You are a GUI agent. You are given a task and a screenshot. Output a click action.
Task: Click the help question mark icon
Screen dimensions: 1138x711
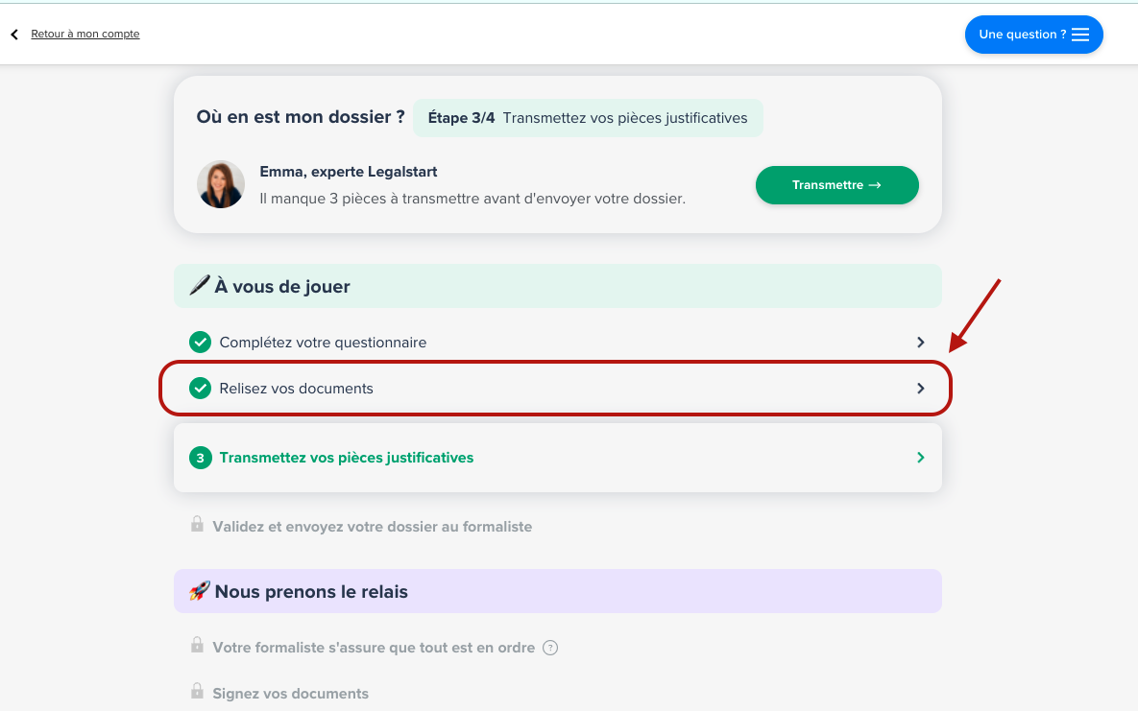(550, 648)
